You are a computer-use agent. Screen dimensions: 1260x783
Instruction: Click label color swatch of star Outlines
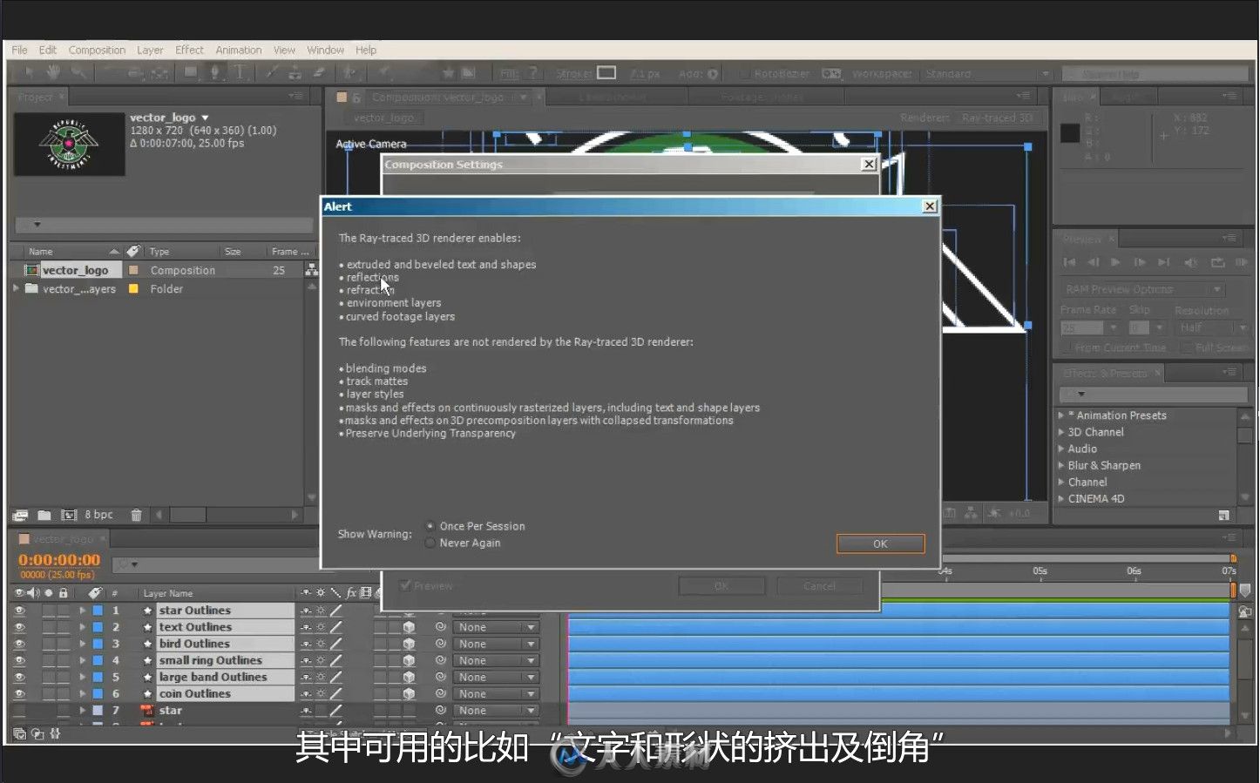(98, 611)
